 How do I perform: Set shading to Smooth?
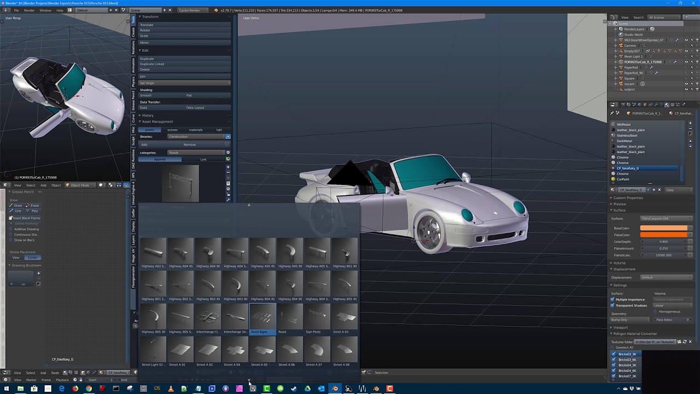(161, 95)
